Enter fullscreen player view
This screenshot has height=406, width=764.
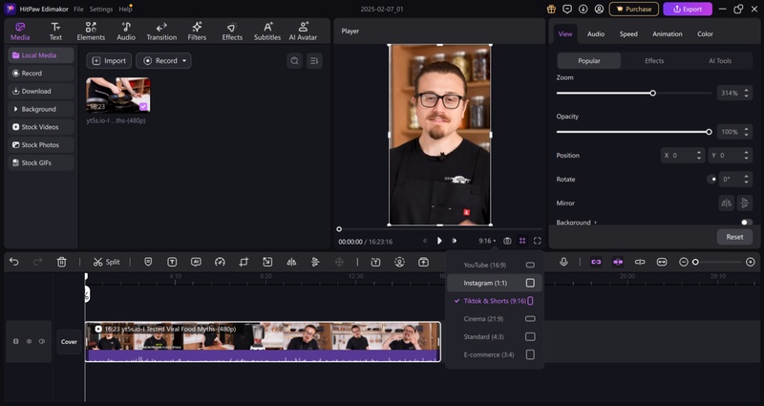coord(537,241)
